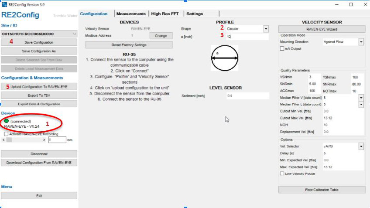Open Median Filter L data count dropdown

(361, 105)
